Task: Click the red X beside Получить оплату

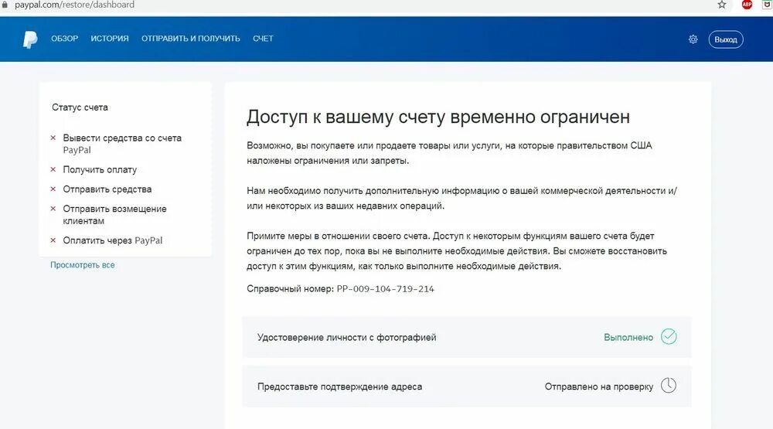Action: coord(53,169)
